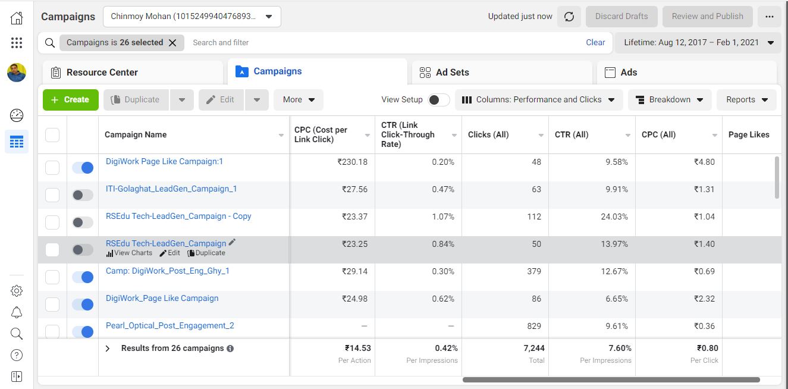Turn off DigiWork Page Like Campaign:1 toggle

pos(83,168)
